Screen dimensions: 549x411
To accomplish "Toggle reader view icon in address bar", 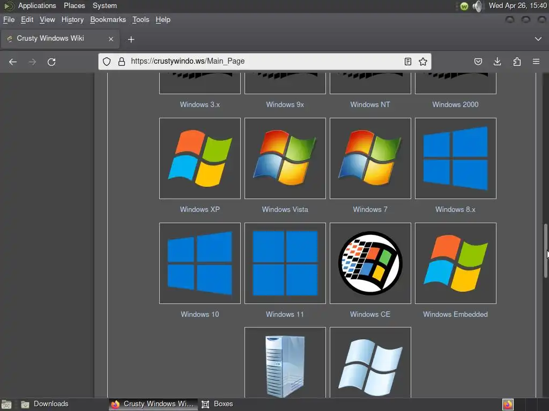I will click(408, 62).
